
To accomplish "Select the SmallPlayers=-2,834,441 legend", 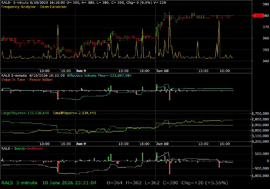I will click(x=74, y=113).
